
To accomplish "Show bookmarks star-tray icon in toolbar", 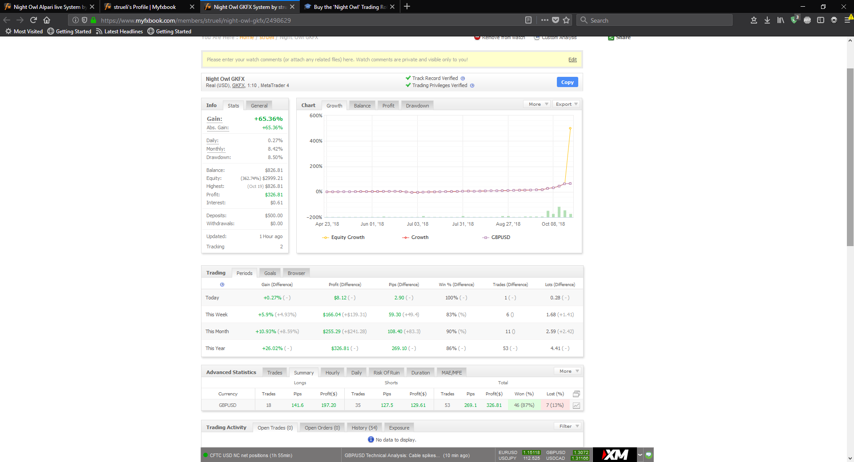I will tap(754, 20).
